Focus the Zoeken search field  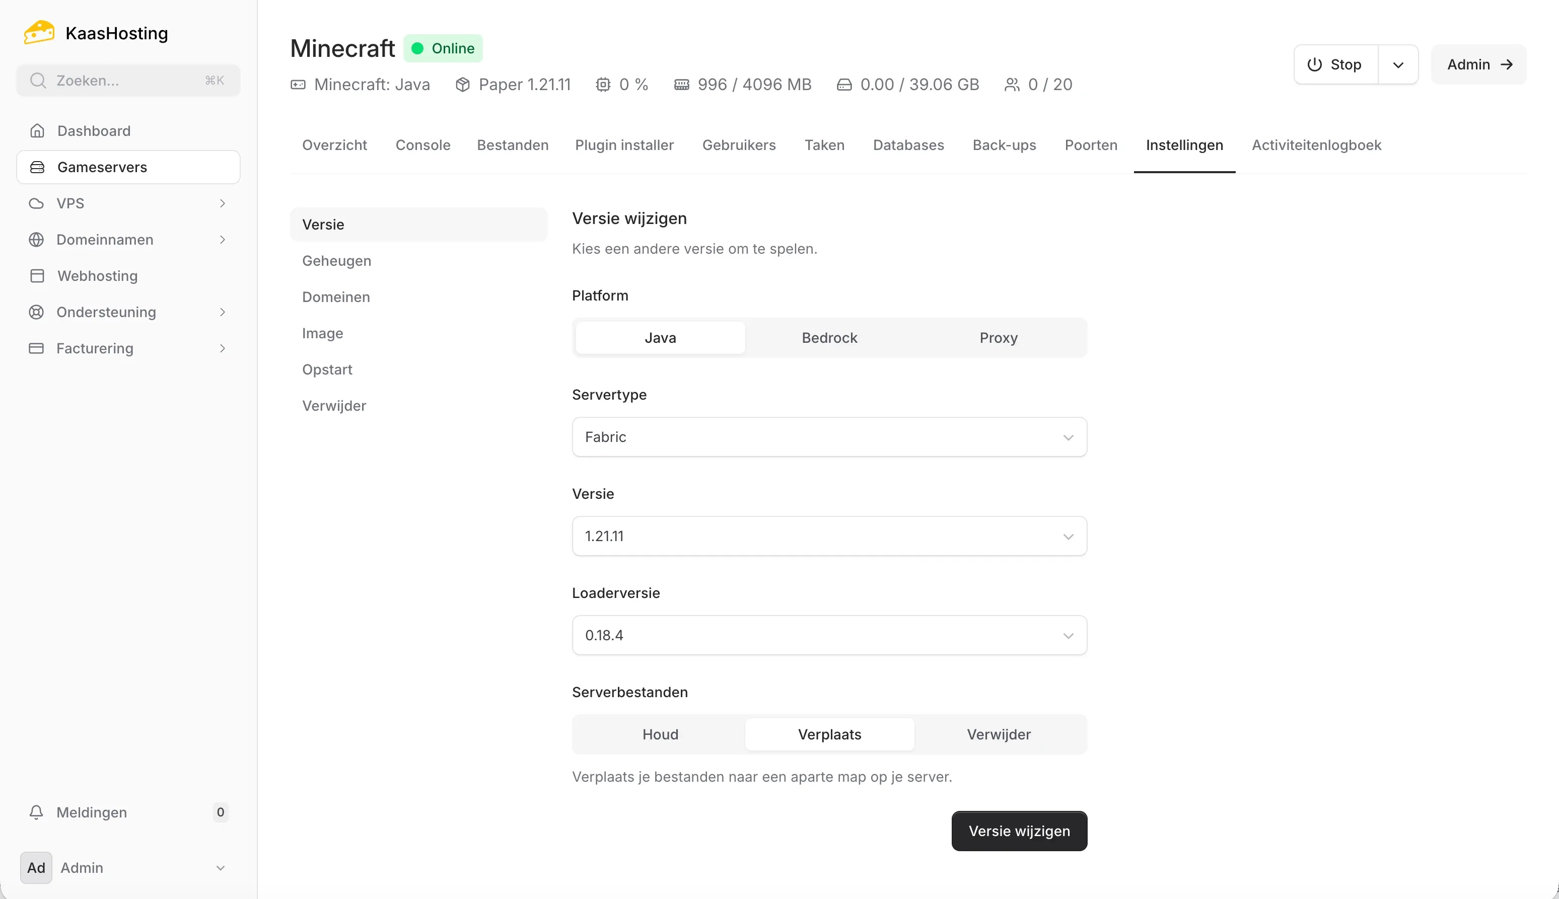click(128, 80)
